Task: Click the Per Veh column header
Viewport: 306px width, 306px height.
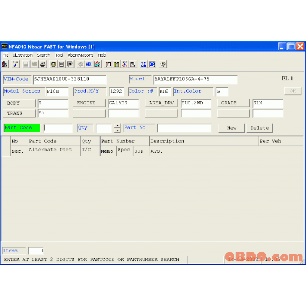Action: click(x=281, y=141)
